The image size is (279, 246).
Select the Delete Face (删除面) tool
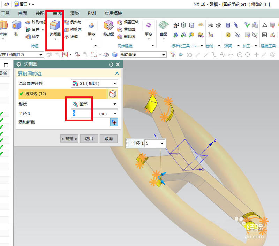[x=126, y=37]
